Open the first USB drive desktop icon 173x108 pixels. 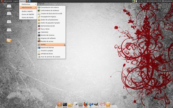pyautogui.click(x=9, y=6)
